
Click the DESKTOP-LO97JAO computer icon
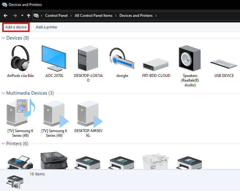(x=88, y=58)
